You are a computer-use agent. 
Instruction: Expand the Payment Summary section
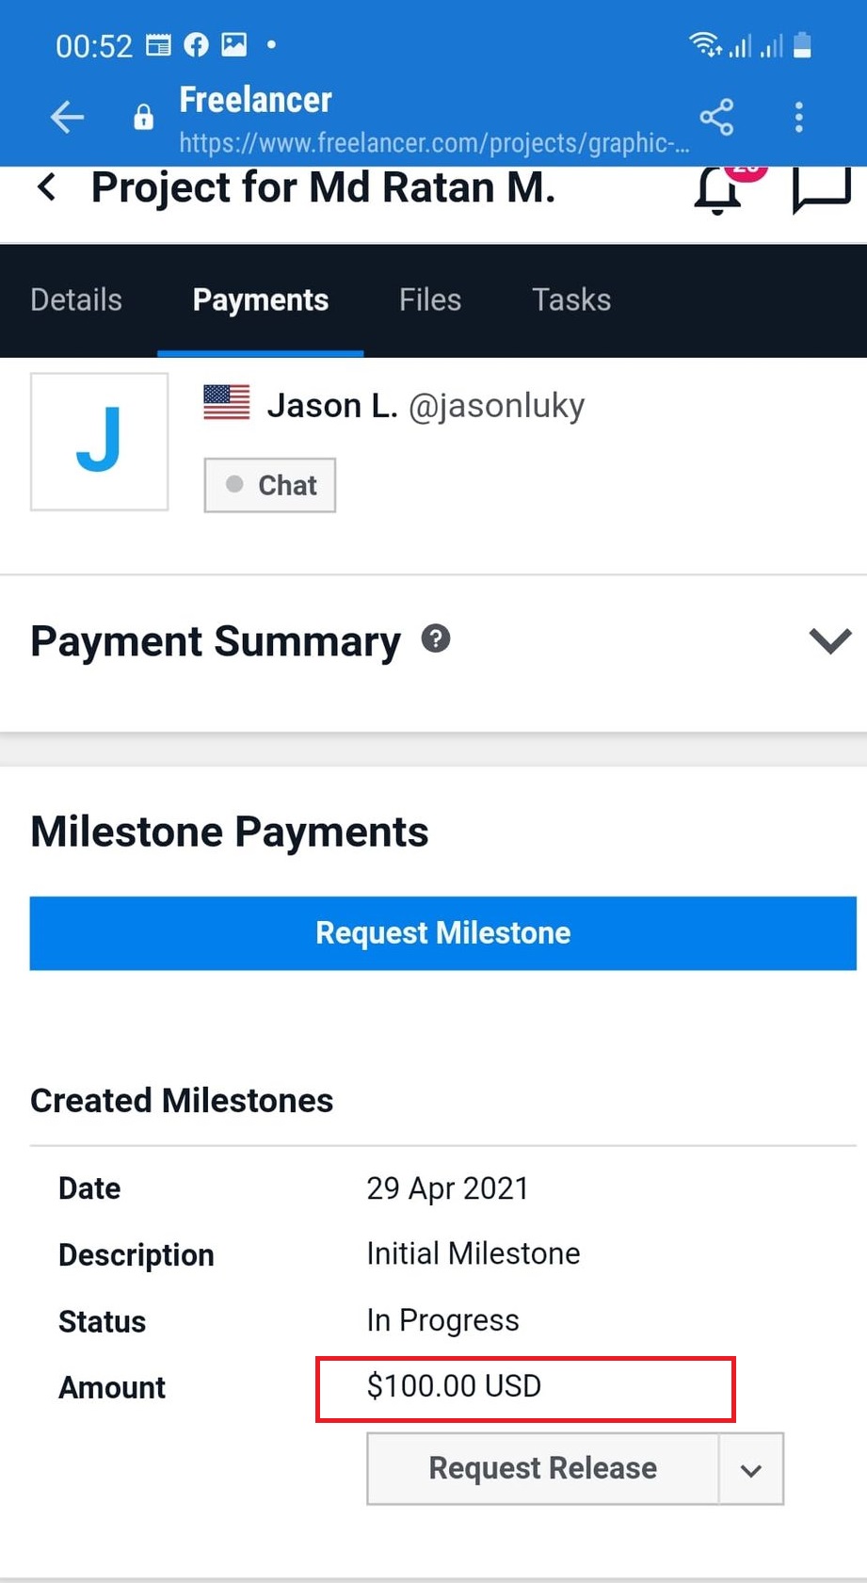coord(829,641)
